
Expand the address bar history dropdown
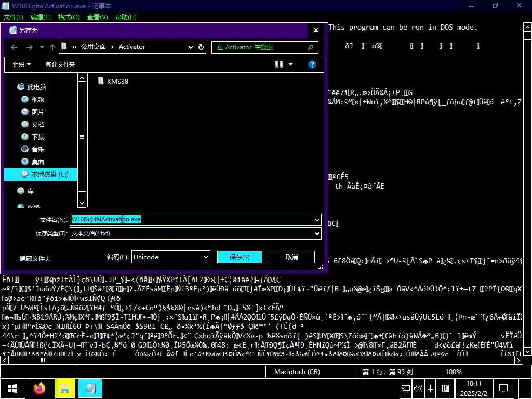[191, 47]
